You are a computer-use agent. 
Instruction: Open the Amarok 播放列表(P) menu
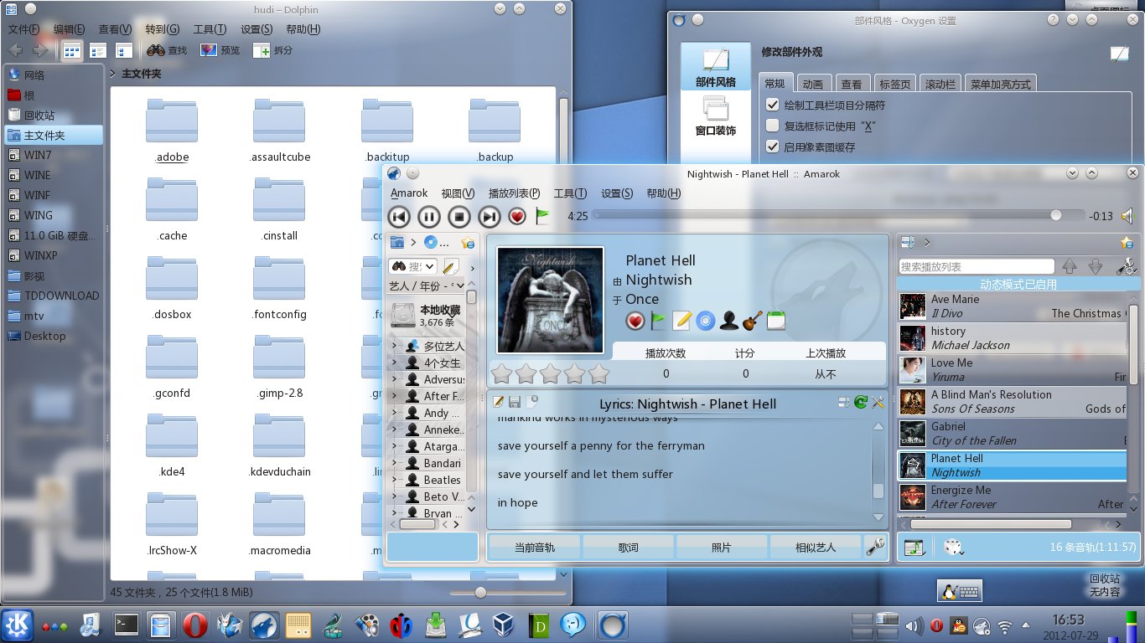click(514, 193)
